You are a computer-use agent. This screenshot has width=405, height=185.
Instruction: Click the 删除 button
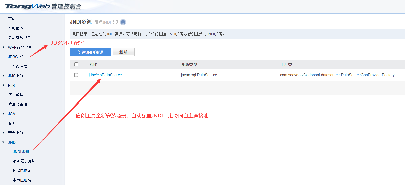[123, 52]
